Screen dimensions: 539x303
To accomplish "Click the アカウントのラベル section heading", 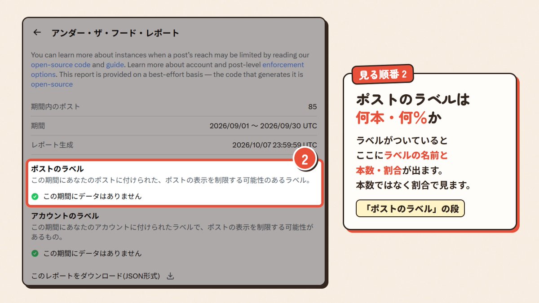I will 65,216.
